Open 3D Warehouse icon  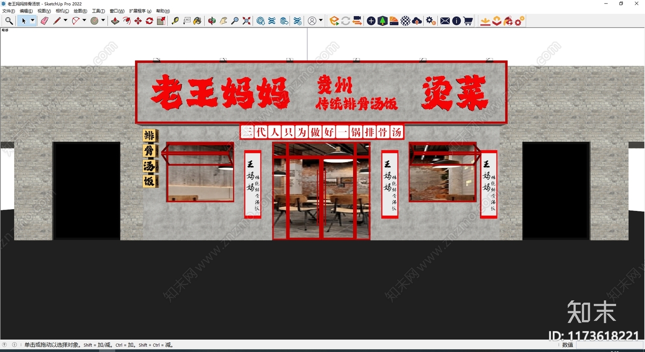[x=260, y=21]
